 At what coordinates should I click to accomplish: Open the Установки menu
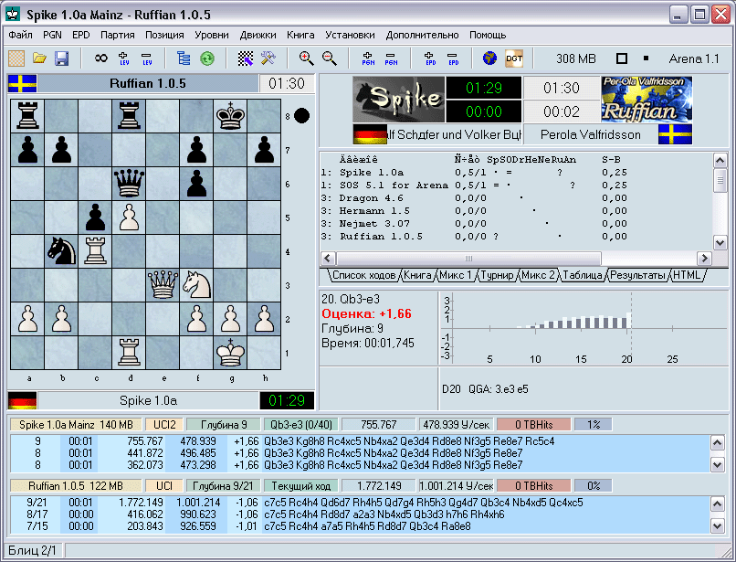350,35
